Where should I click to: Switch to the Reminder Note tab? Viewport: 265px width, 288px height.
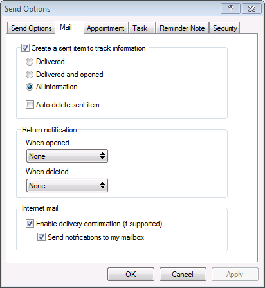(182, 28)
